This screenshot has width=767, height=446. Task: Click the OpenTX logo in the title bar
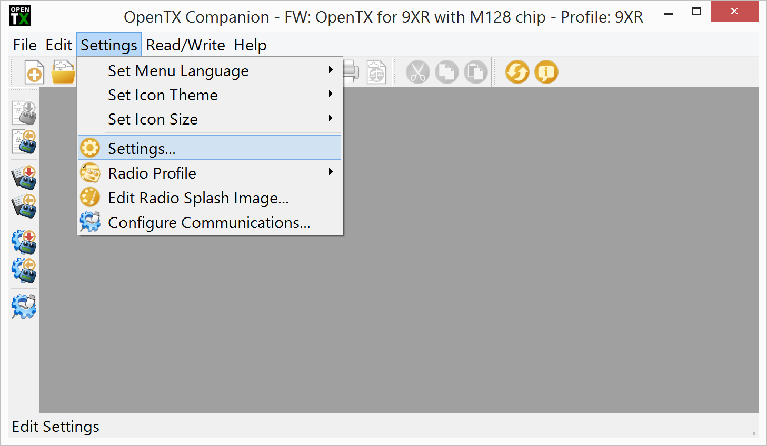20,16
